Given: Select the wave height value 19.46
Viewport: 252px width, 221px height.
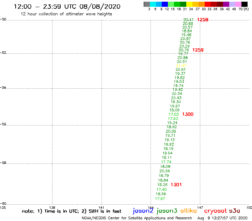Looking at the screenshot, I should pos(186,35).
